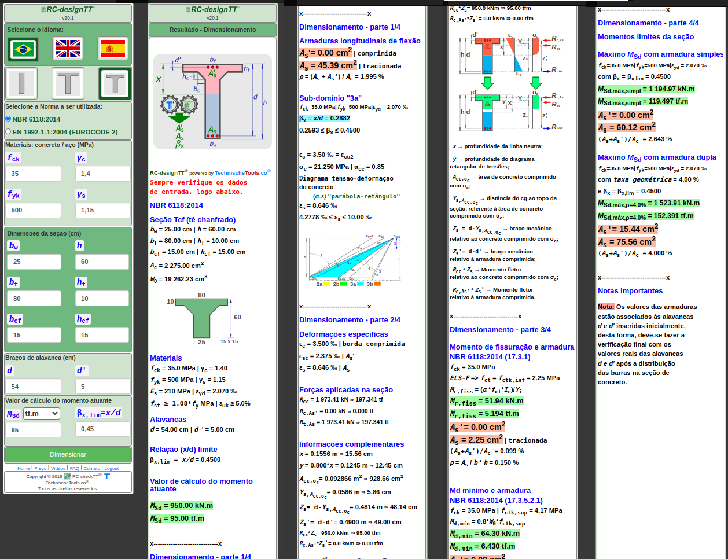Choose Spanish via the Spain flag
The height and width of the screenshot is (559, 728).
[x=113, y=49]
